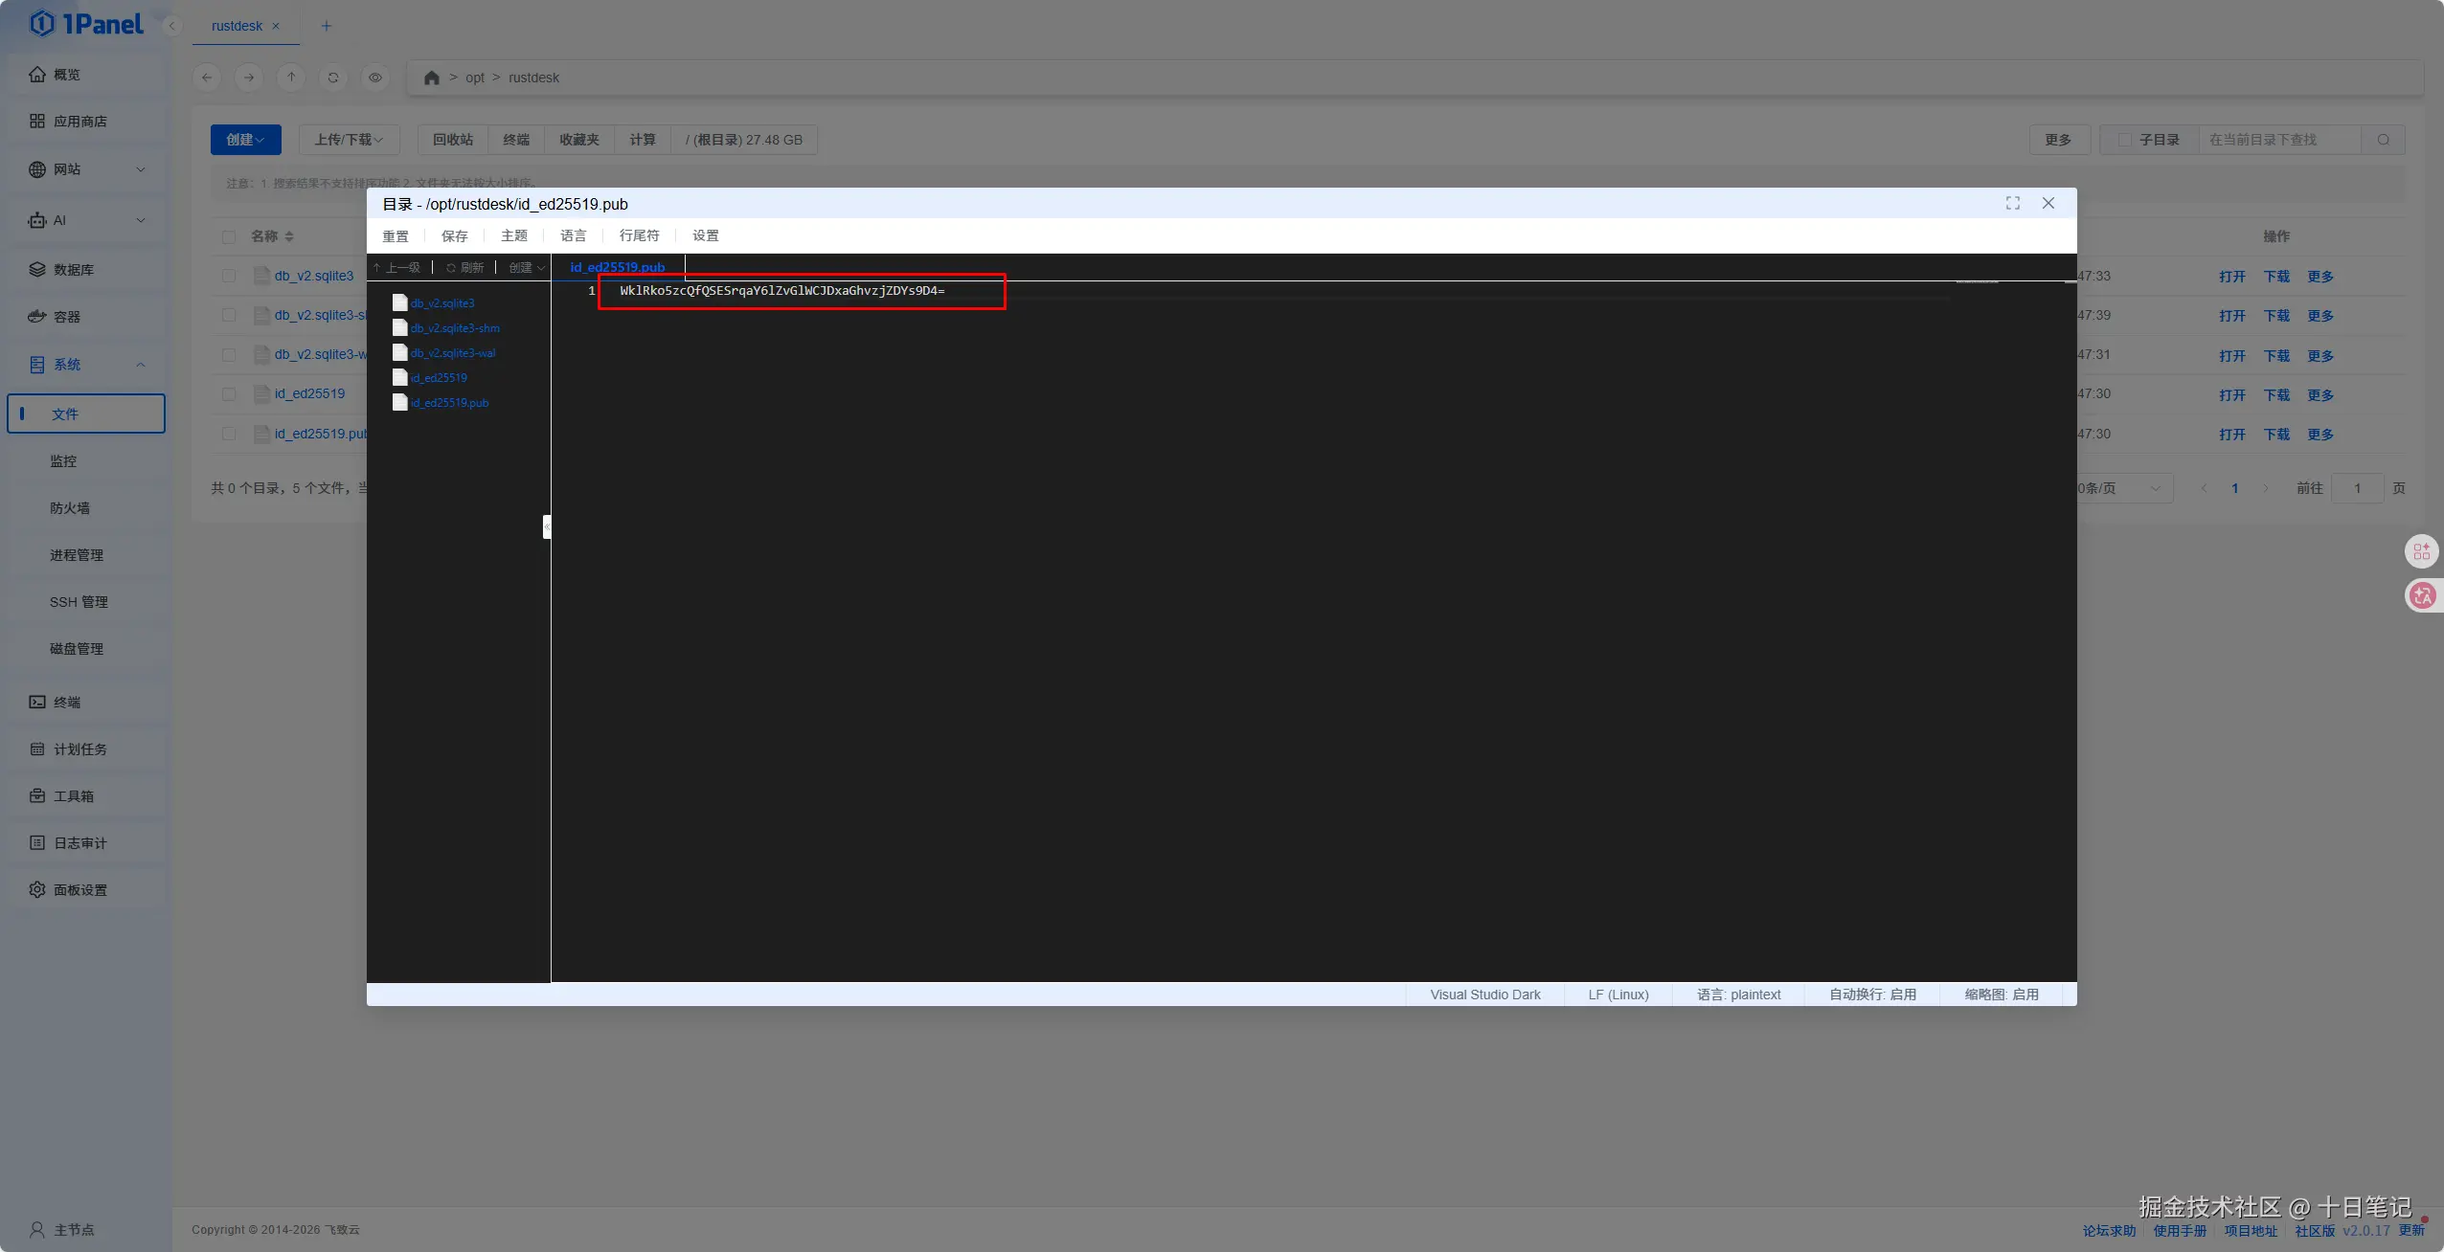The width and height of the screenshot is (2444, 1252).
Task: Open the 主题 (theme) menu in the editor
Action: (x=513, y=235)
